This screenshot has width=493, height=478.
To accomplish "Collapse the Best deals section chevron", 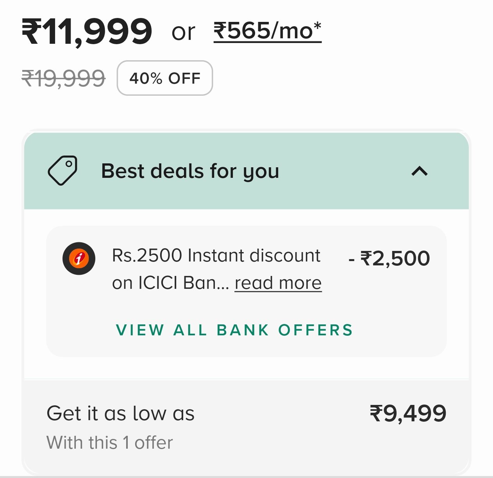I will point(420,171).
